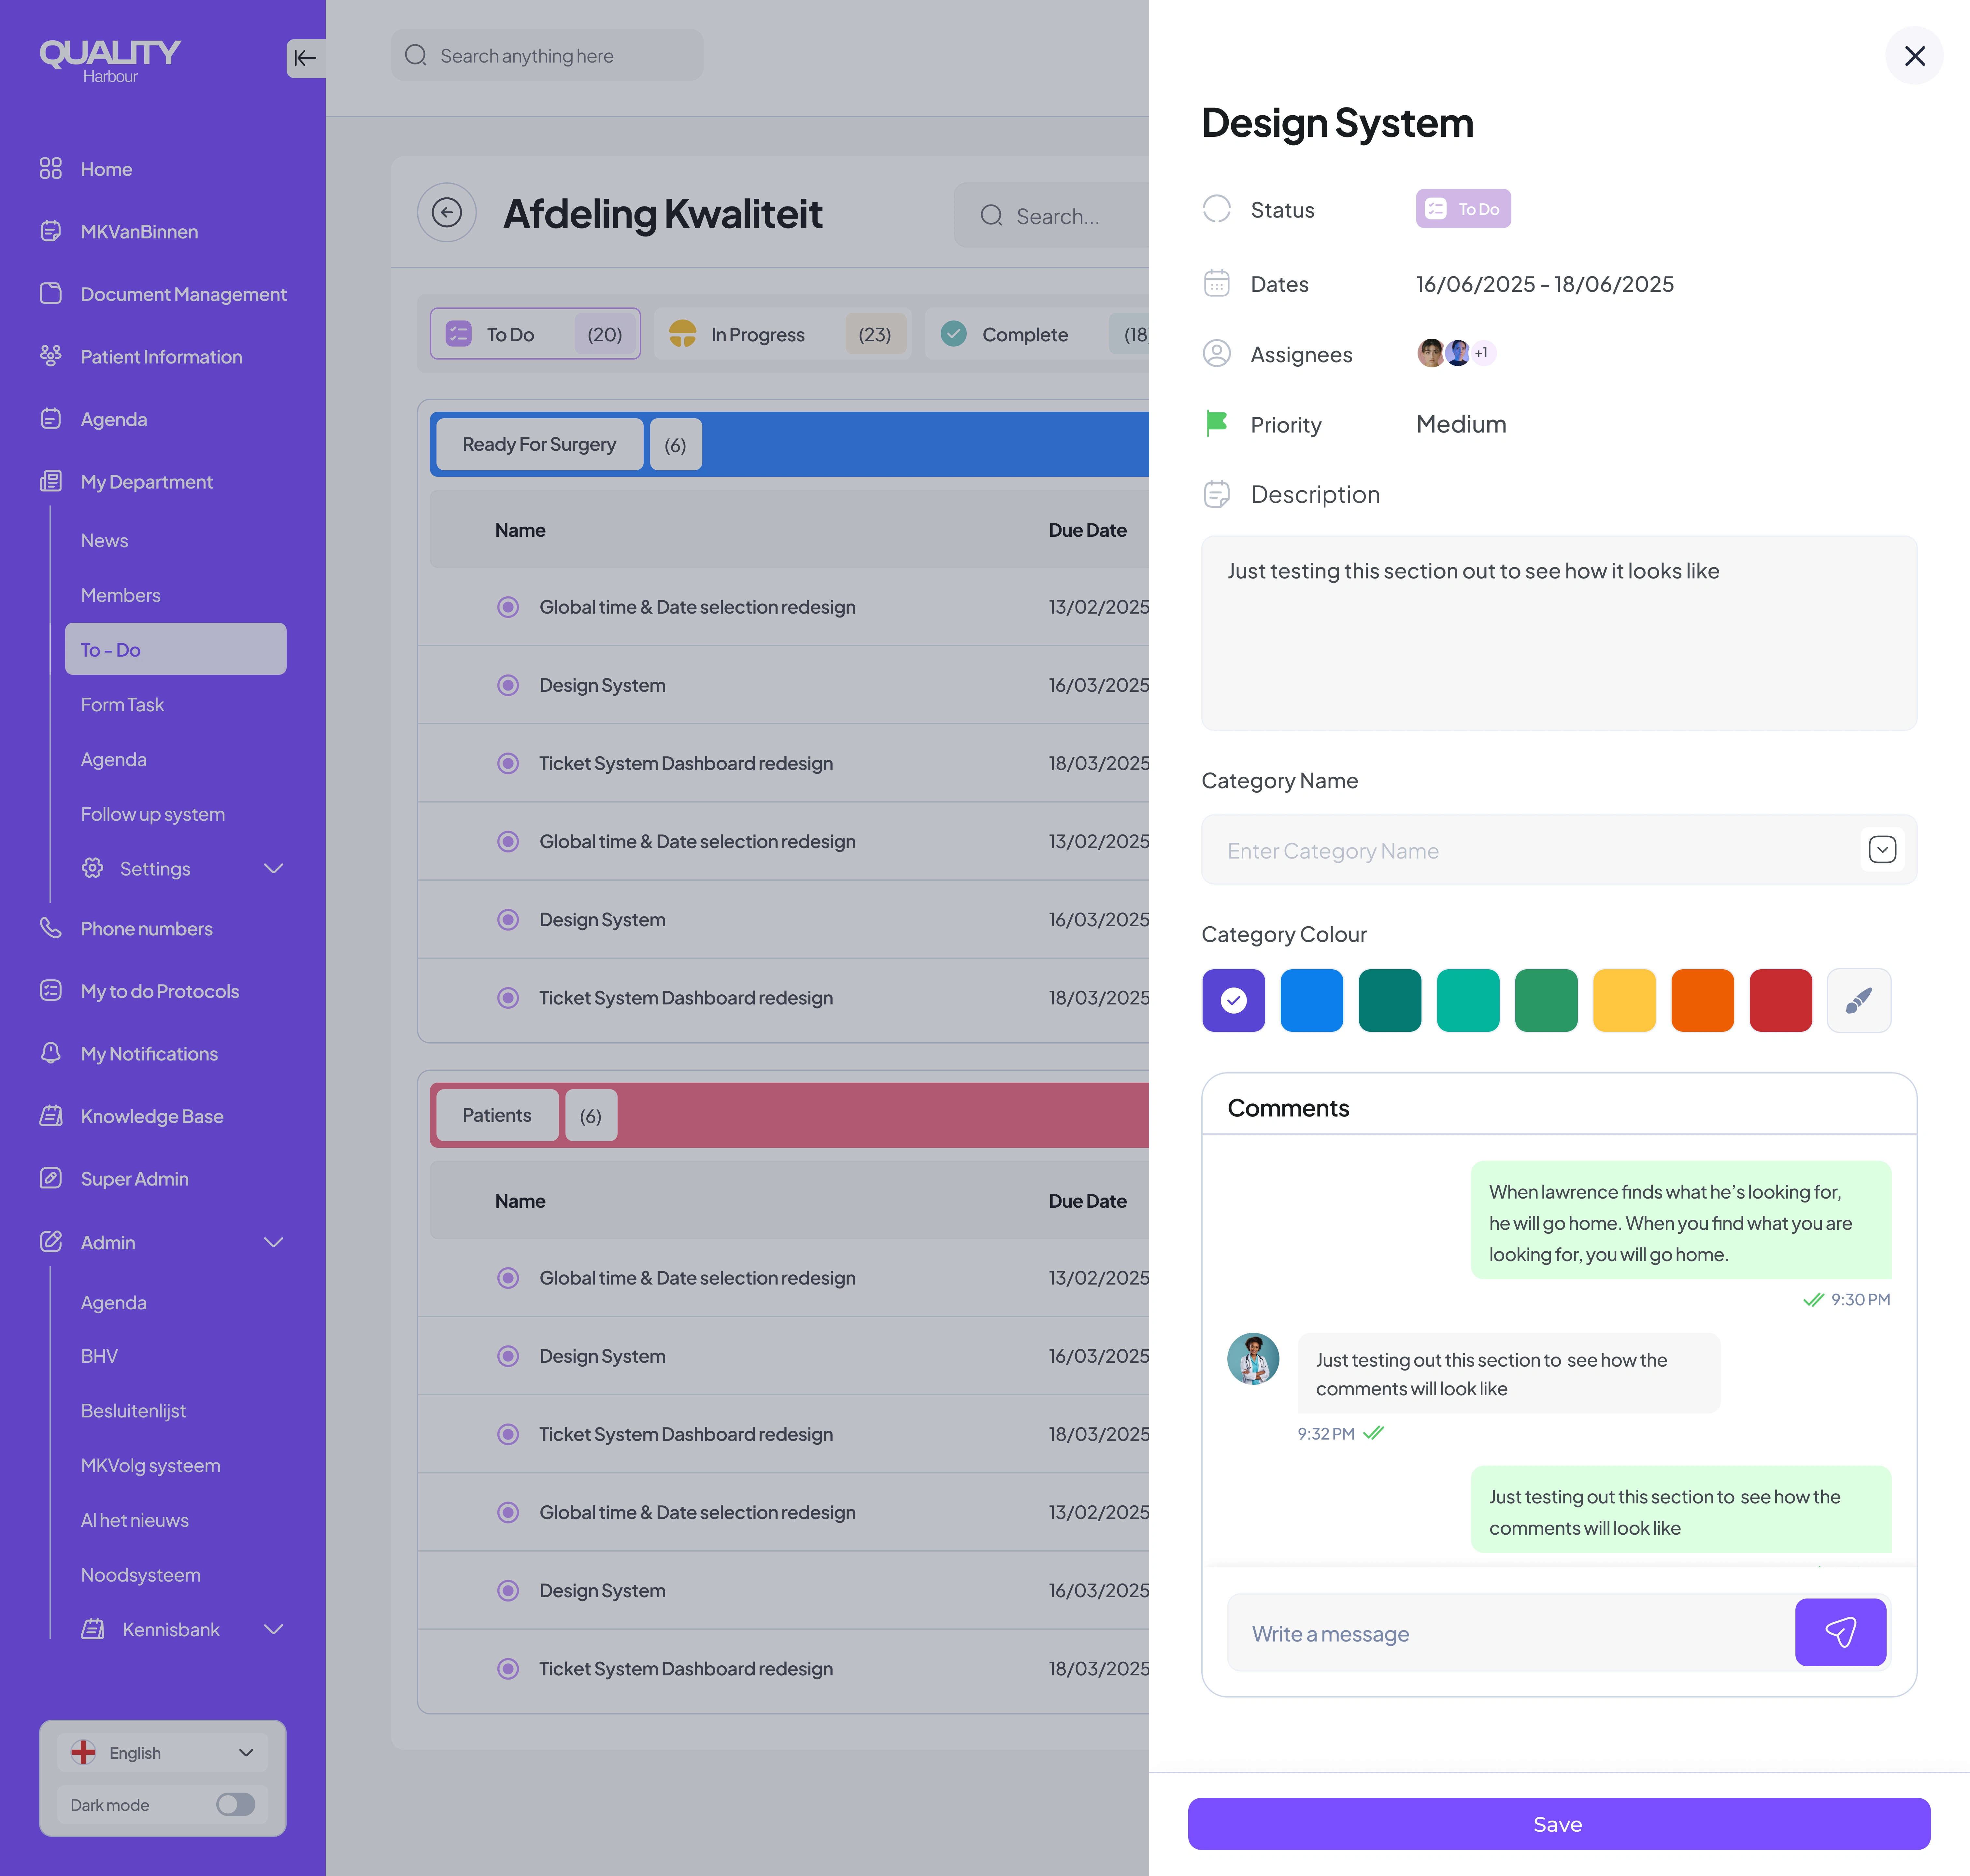This screenshot has width=1970, height=1876.
Task: Open the date range 16/06/2025 - 18/06/2025
Action: (1545, 284)
